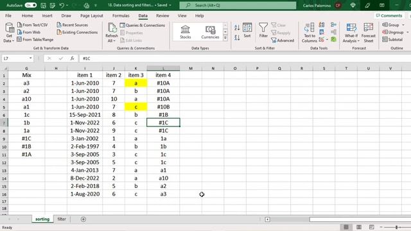Open the View ribbon tab

[182, 15]
